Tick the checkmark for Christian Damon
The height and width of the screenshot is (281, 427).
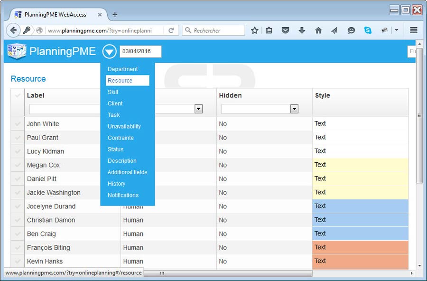click(x=18, y=220)
